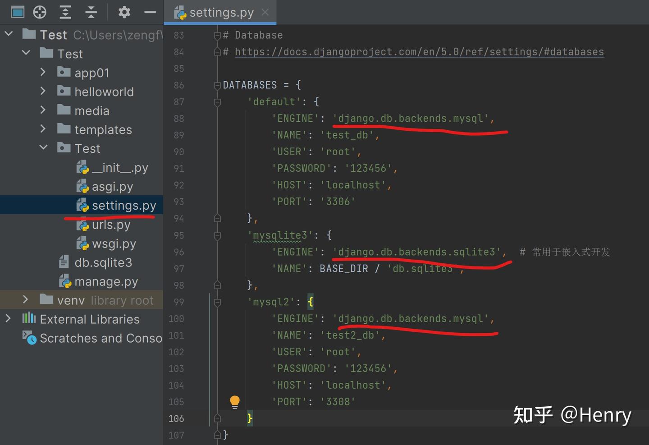Click the Expand All toolbar icon
This screenshot has width=649, height=445.
[x=65, y=12]
